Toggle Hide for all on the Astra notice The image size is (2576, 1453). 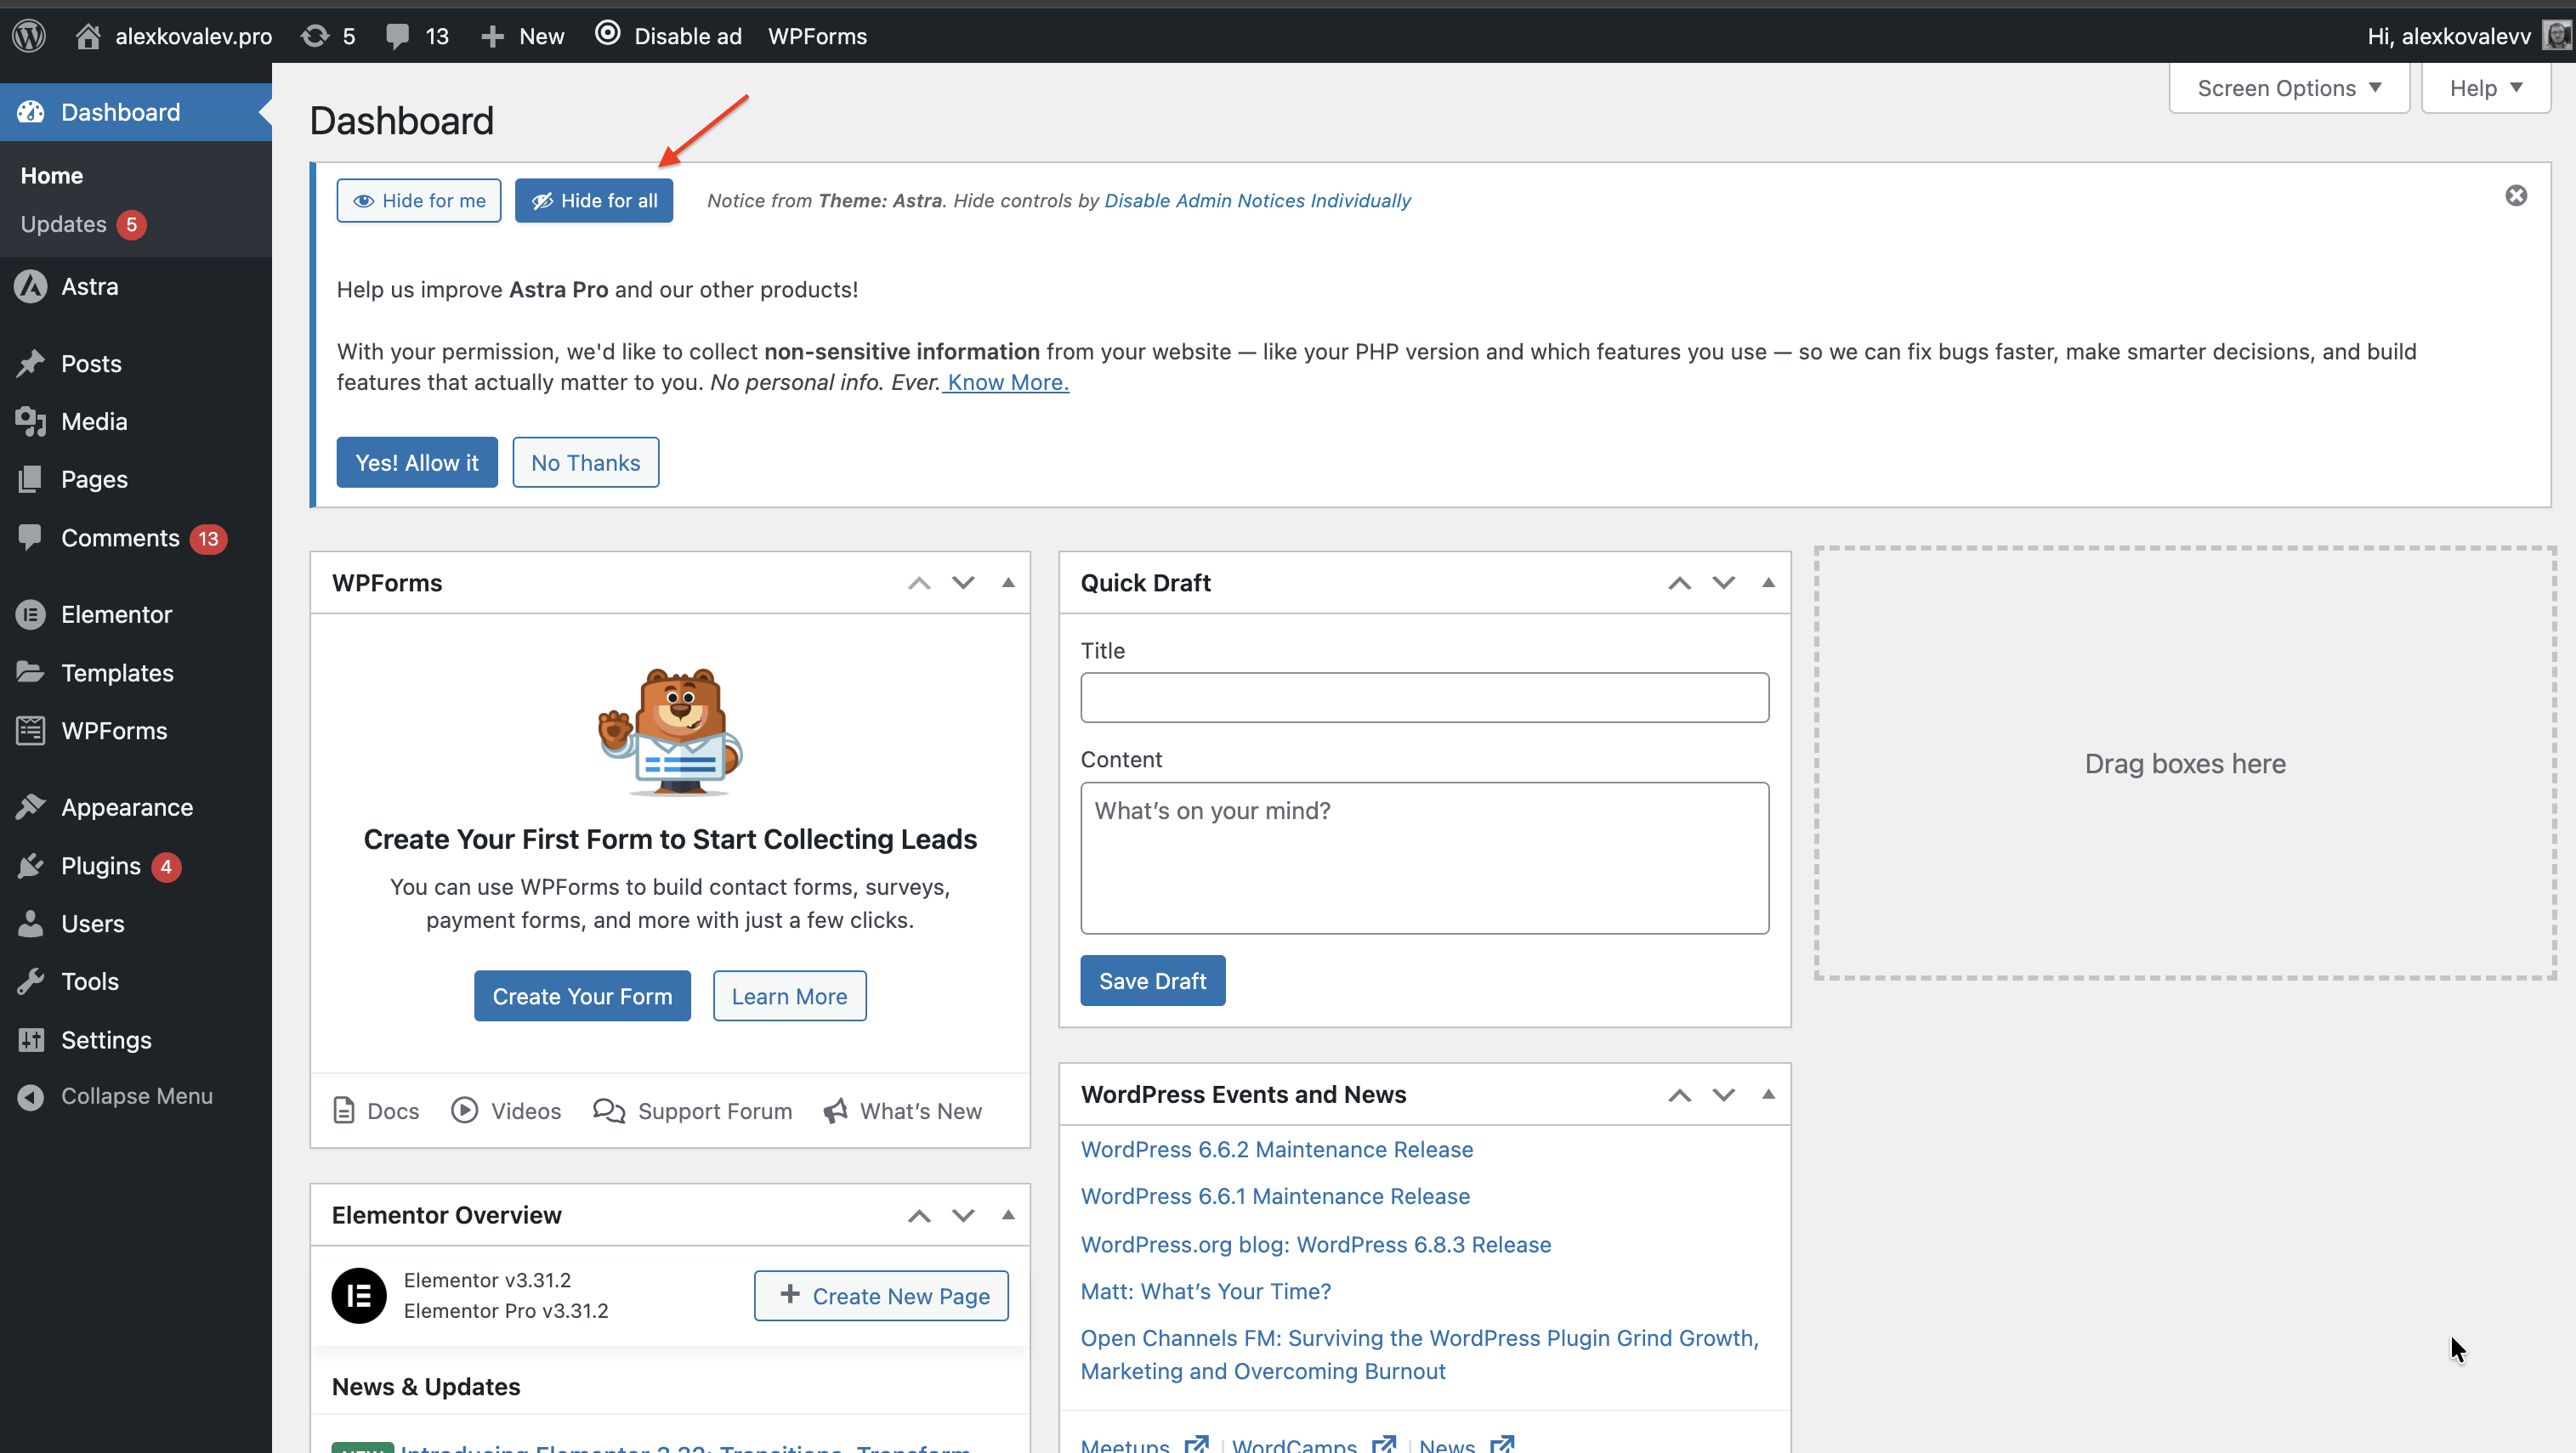[x=594, y=200]
